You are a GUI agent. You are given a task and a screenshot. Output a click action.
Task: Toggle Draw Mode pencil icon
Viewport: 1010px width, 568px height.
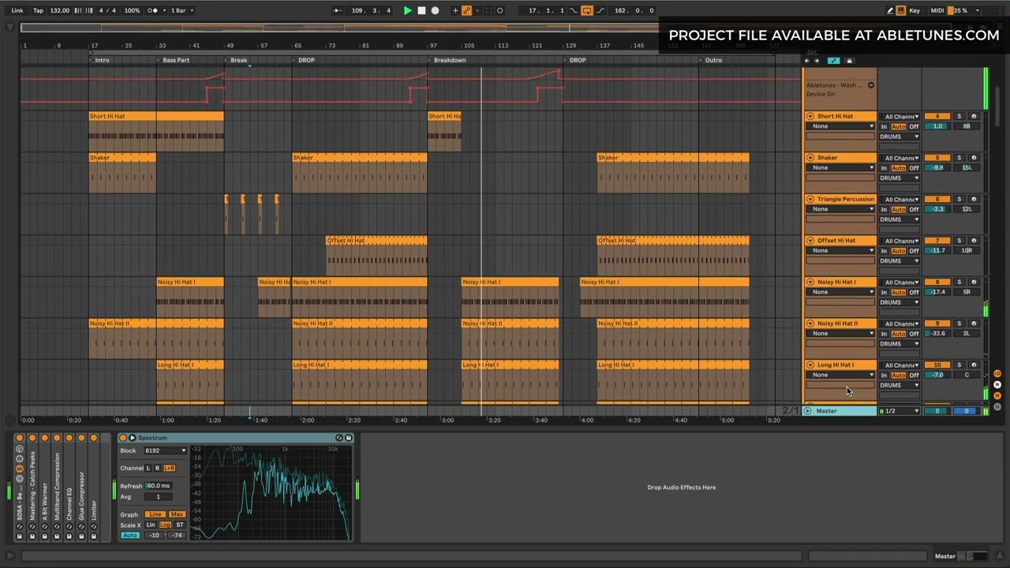890,10
